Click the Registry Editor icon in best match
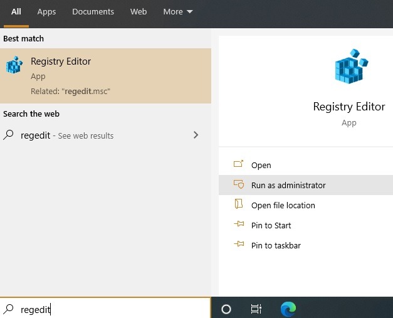Viewport: 393px width, 318px height. [x=14, y=65]
